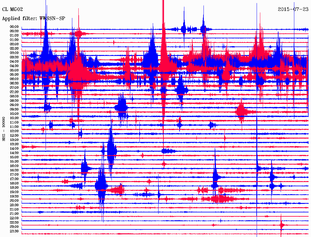Select the 00:30 time label
Viewport: 311px width, 237px height.
click(14, 31)
